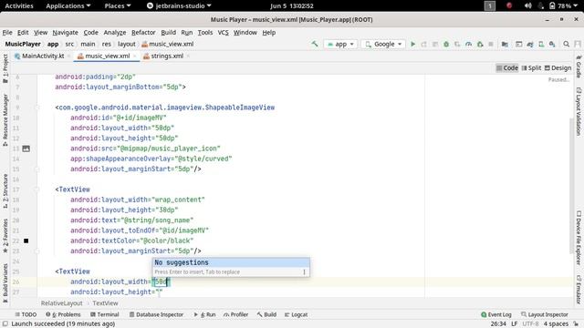Click the volume icon in top bar
This screenshot has width=584, height=328.
click(x=527, y=5)
